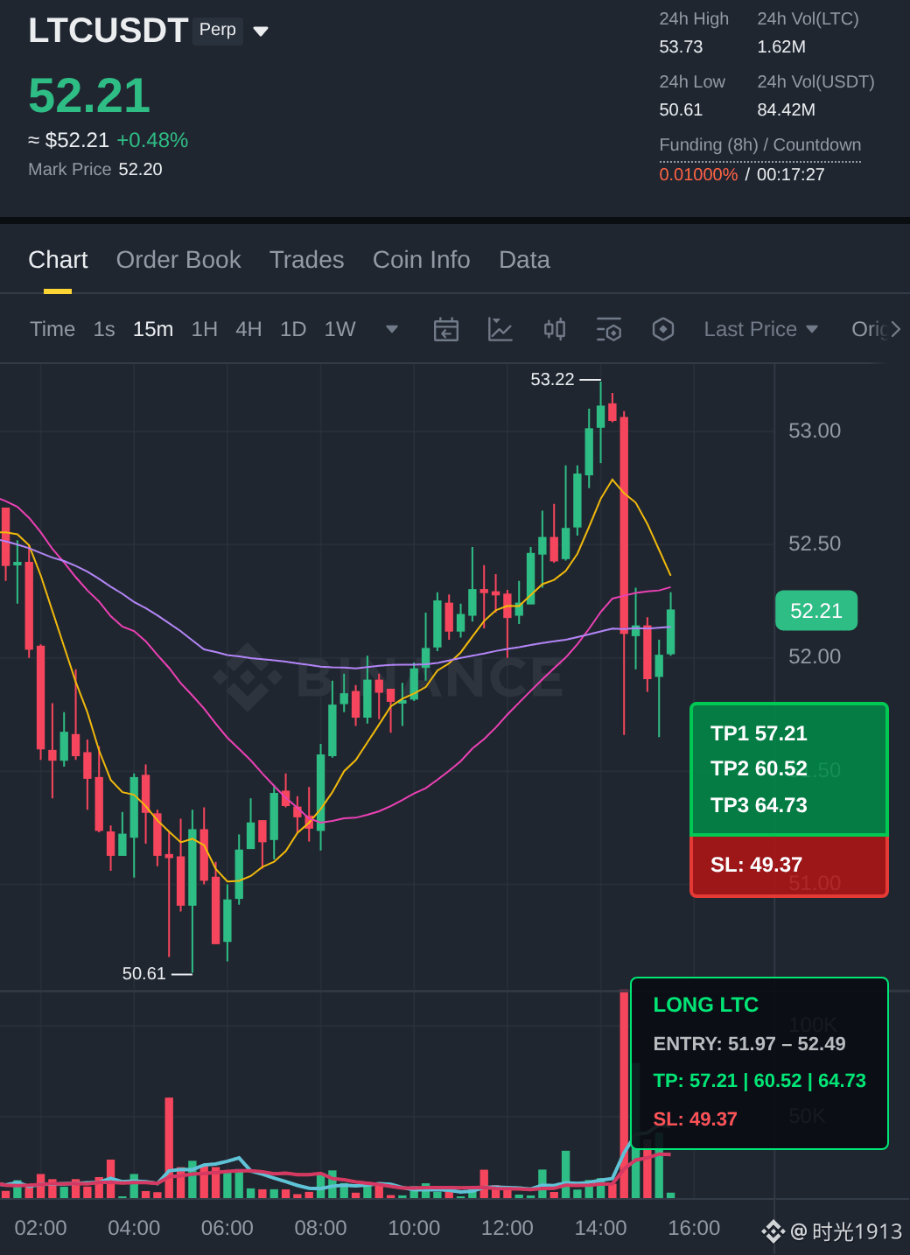
Task: Switch to the Data tab
Action: click(525, 260)
